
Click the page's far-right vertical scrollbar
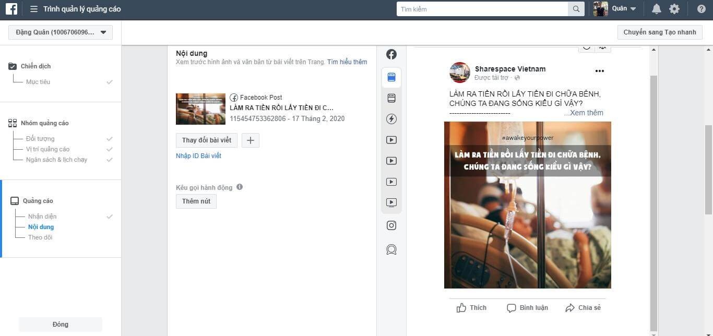[x=708, y=170]
